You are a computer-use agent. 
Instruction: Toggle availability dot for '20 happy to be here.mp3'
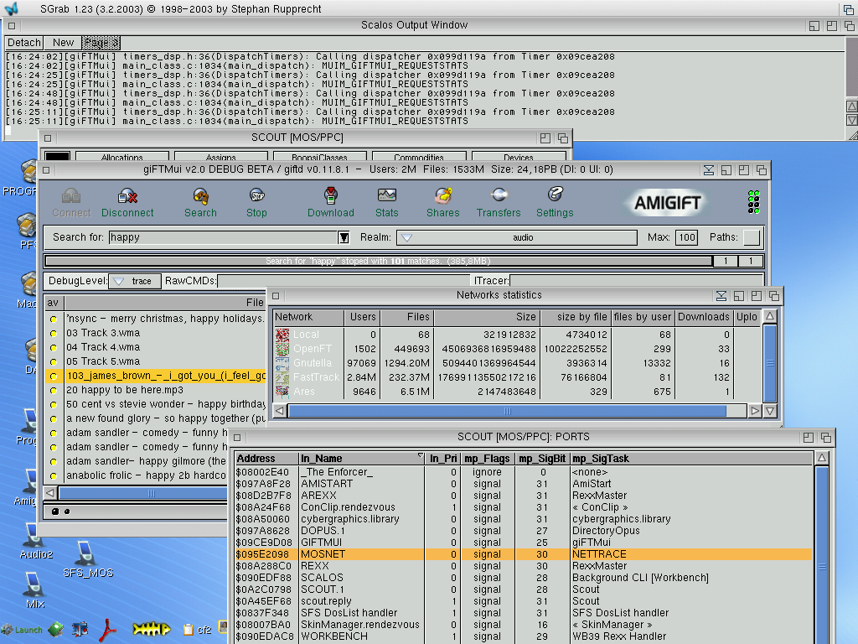pos(53,390)
